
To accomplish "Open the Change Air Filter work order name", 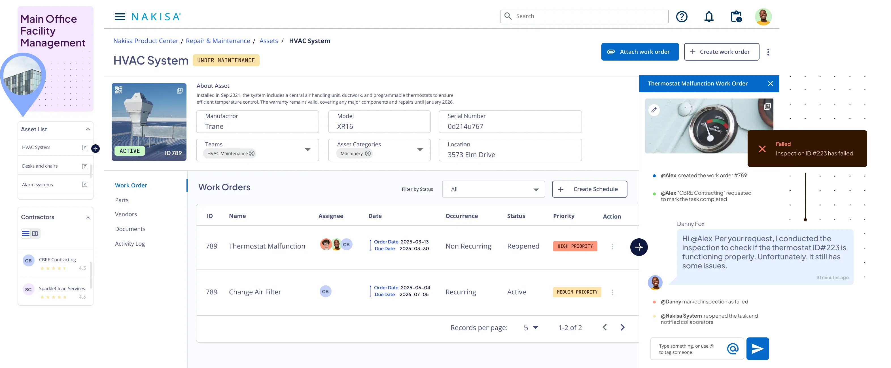I will click(x=254, y=292).
